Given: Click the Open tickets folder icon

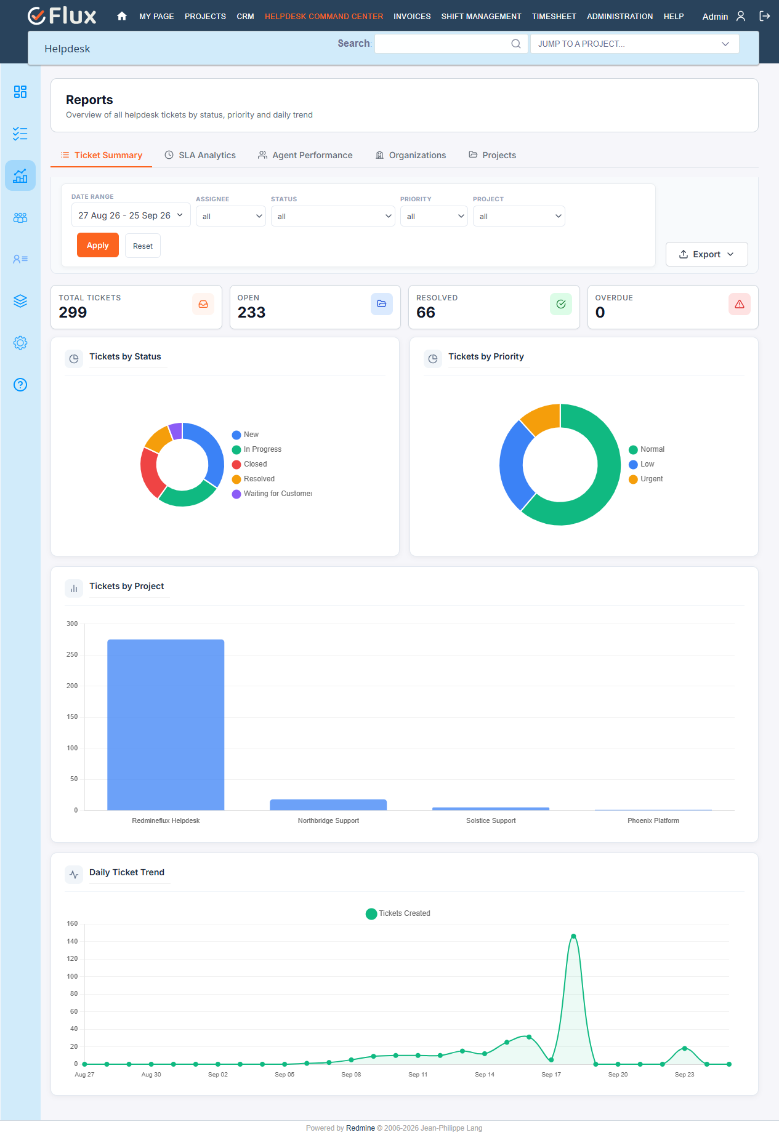Looking at the screenshot, I should [x=382, y=304].
